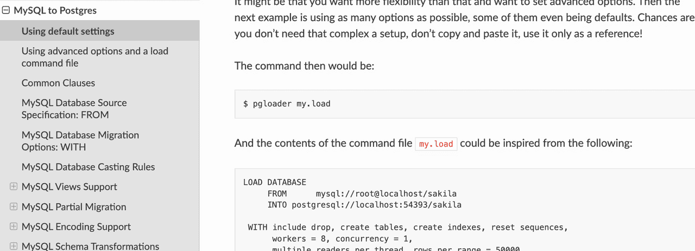The width and height of the screenshot is (695, 251).
Task: Select MySQL Database Casting Rules entry
Action: point(88,167)
